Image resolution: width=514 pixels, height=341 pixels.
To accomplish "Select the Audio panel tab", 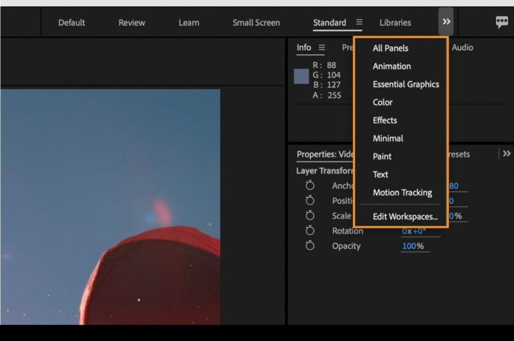I will pos(462,48).
